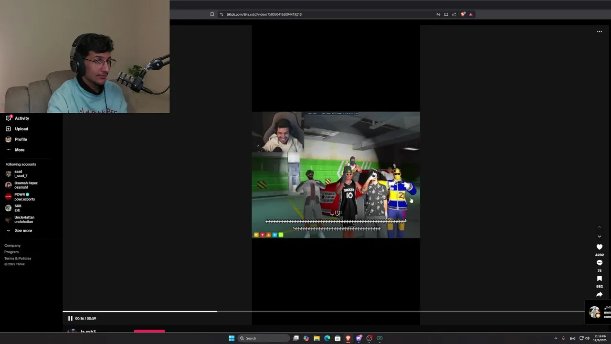This screenshot has height=344, width=611.
Task: Click the playing video frame
Action: (x=336, y=174)
